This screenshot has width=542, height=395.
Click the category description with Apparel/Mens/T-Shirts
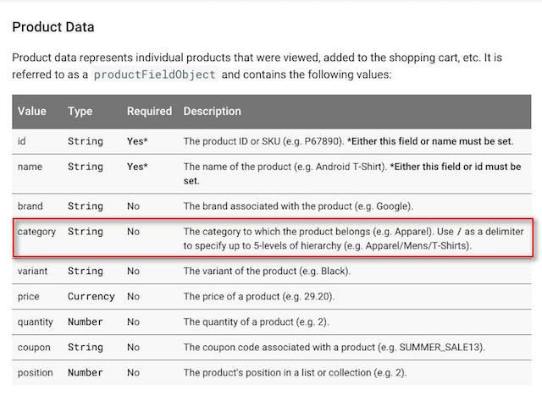(x=353, y=239)
